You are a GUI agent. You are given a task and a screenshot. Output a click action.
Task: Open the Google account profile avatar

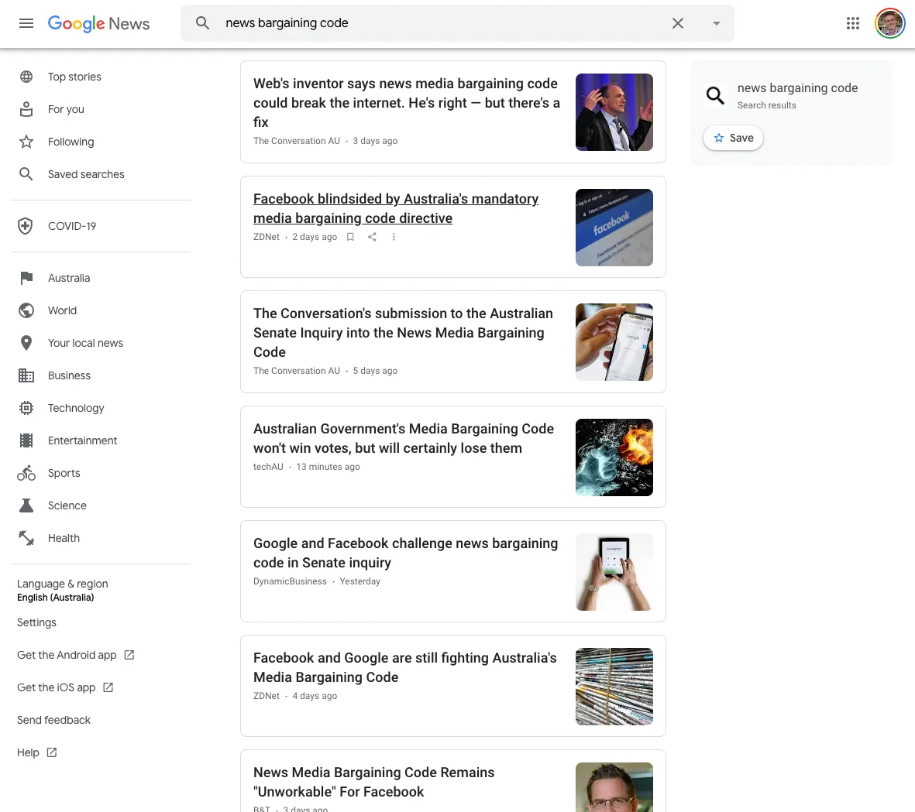889,23
